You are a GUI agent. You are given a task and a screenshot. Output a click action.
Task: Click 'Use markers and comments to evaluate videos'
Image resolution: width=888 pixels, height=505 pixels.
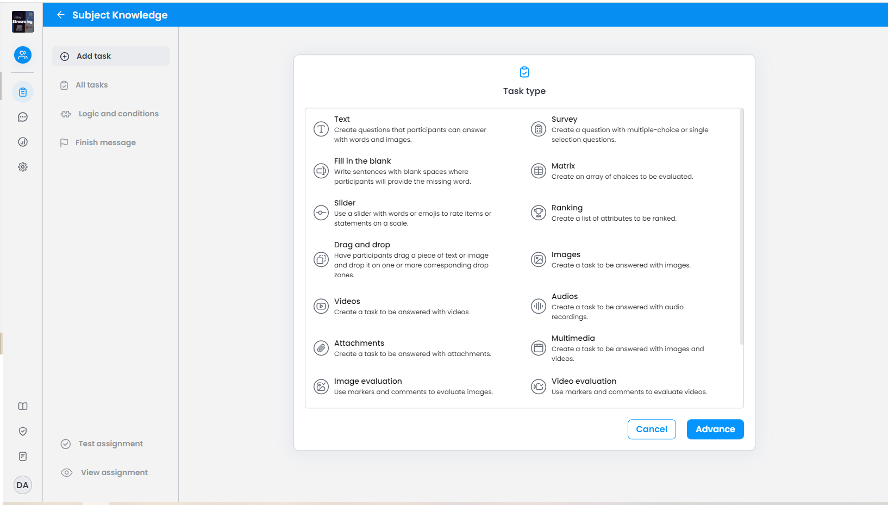629,392
